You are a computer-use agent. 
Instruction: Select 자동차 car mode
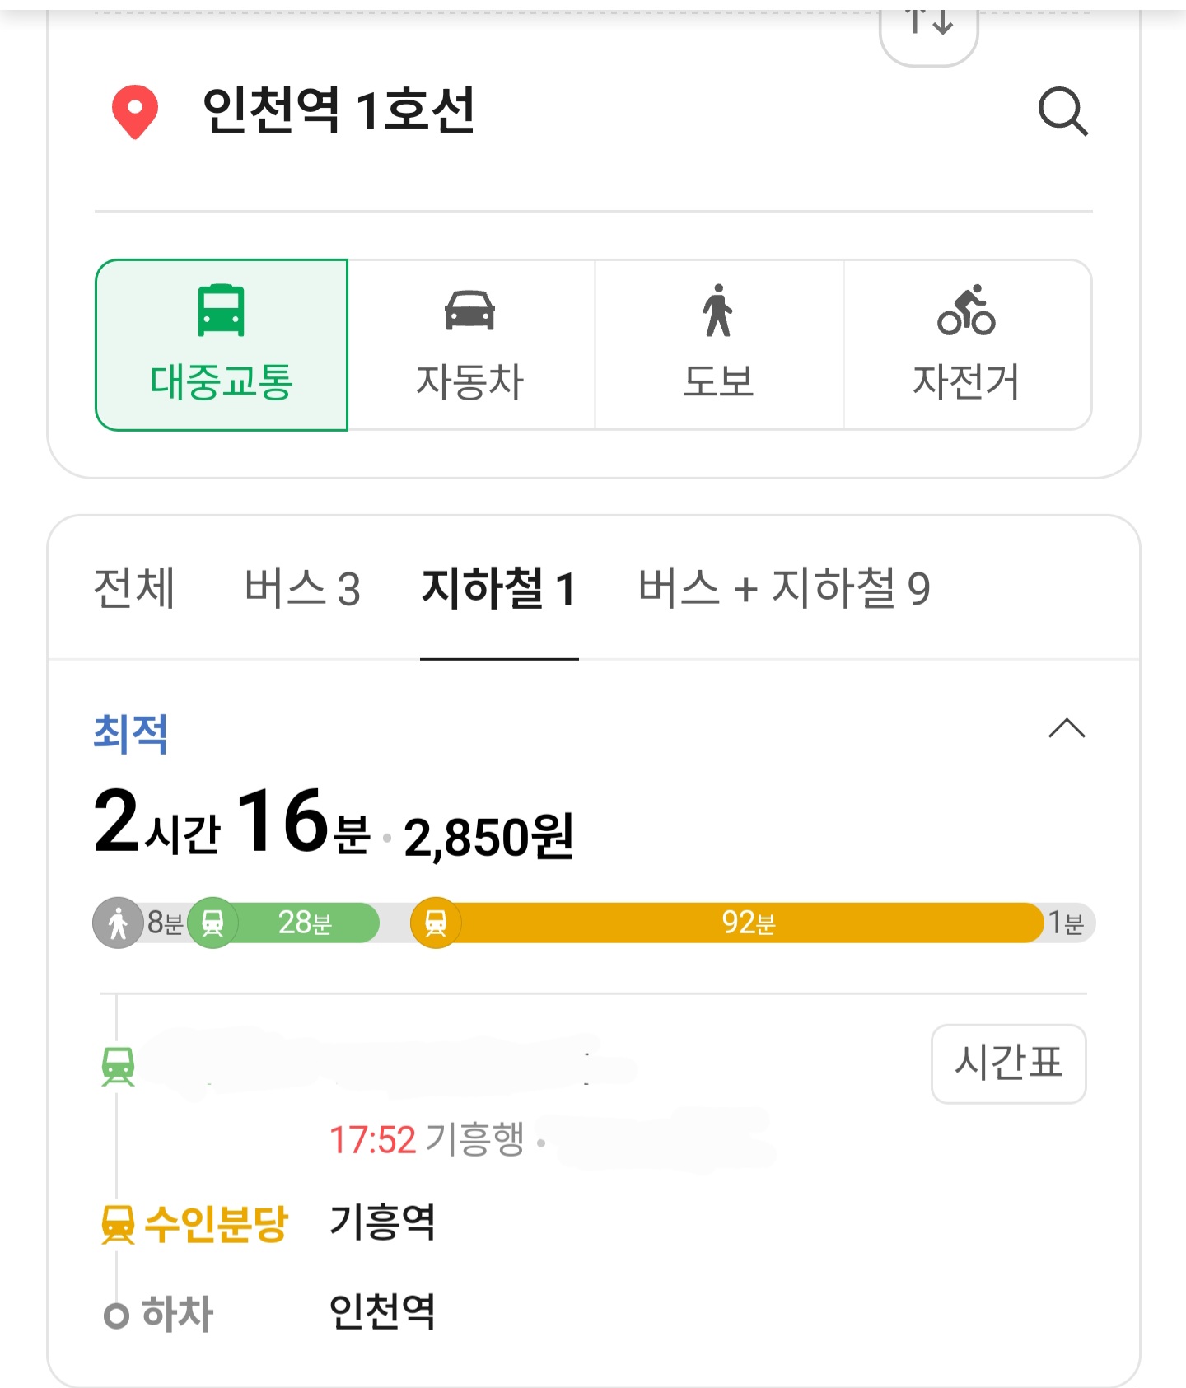click(470, 345)
